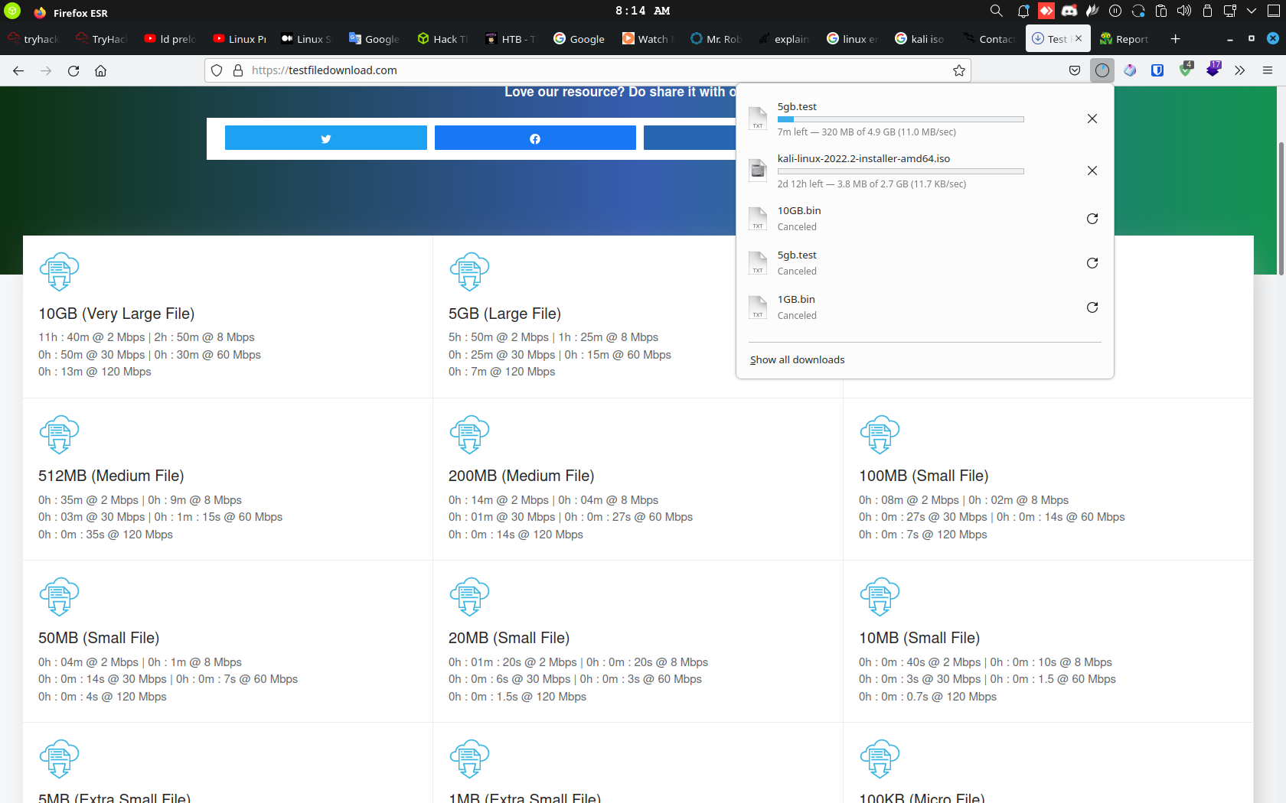This screenshot has width=1286, height=803.
Task: Reload the current page
Action: click(x=73, y=70)
